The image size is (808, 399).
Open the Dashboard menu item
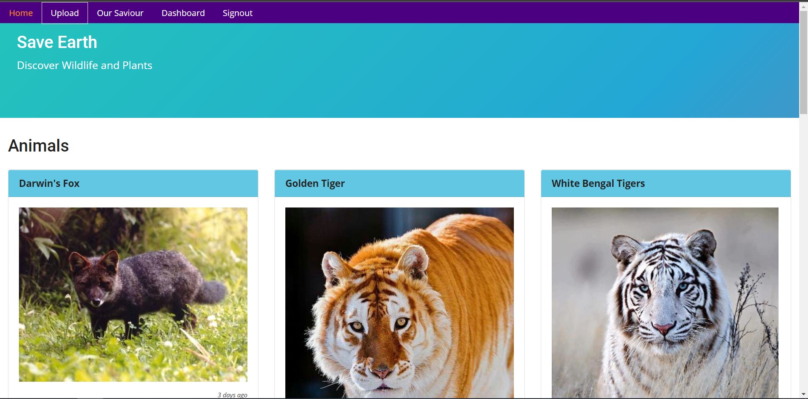183,13
